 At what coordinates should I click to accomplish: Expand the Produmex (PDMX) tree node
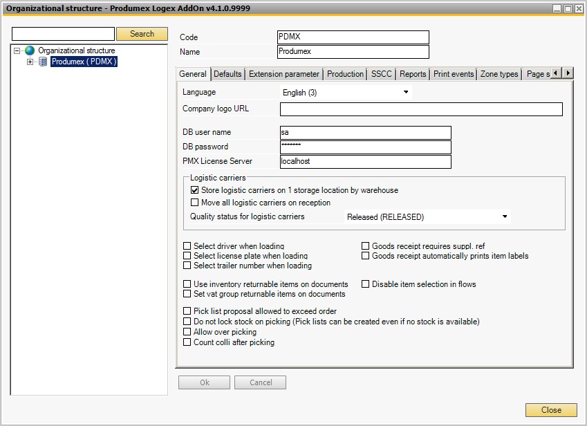click(30, 62)
